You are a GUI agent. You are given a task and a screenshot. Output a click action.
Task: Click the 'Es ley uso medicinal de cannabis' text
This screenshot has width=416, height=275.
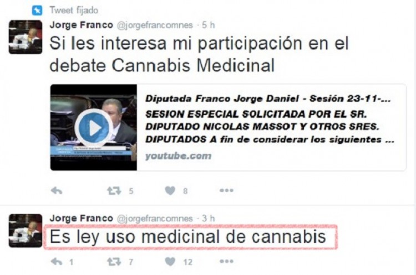188,237
